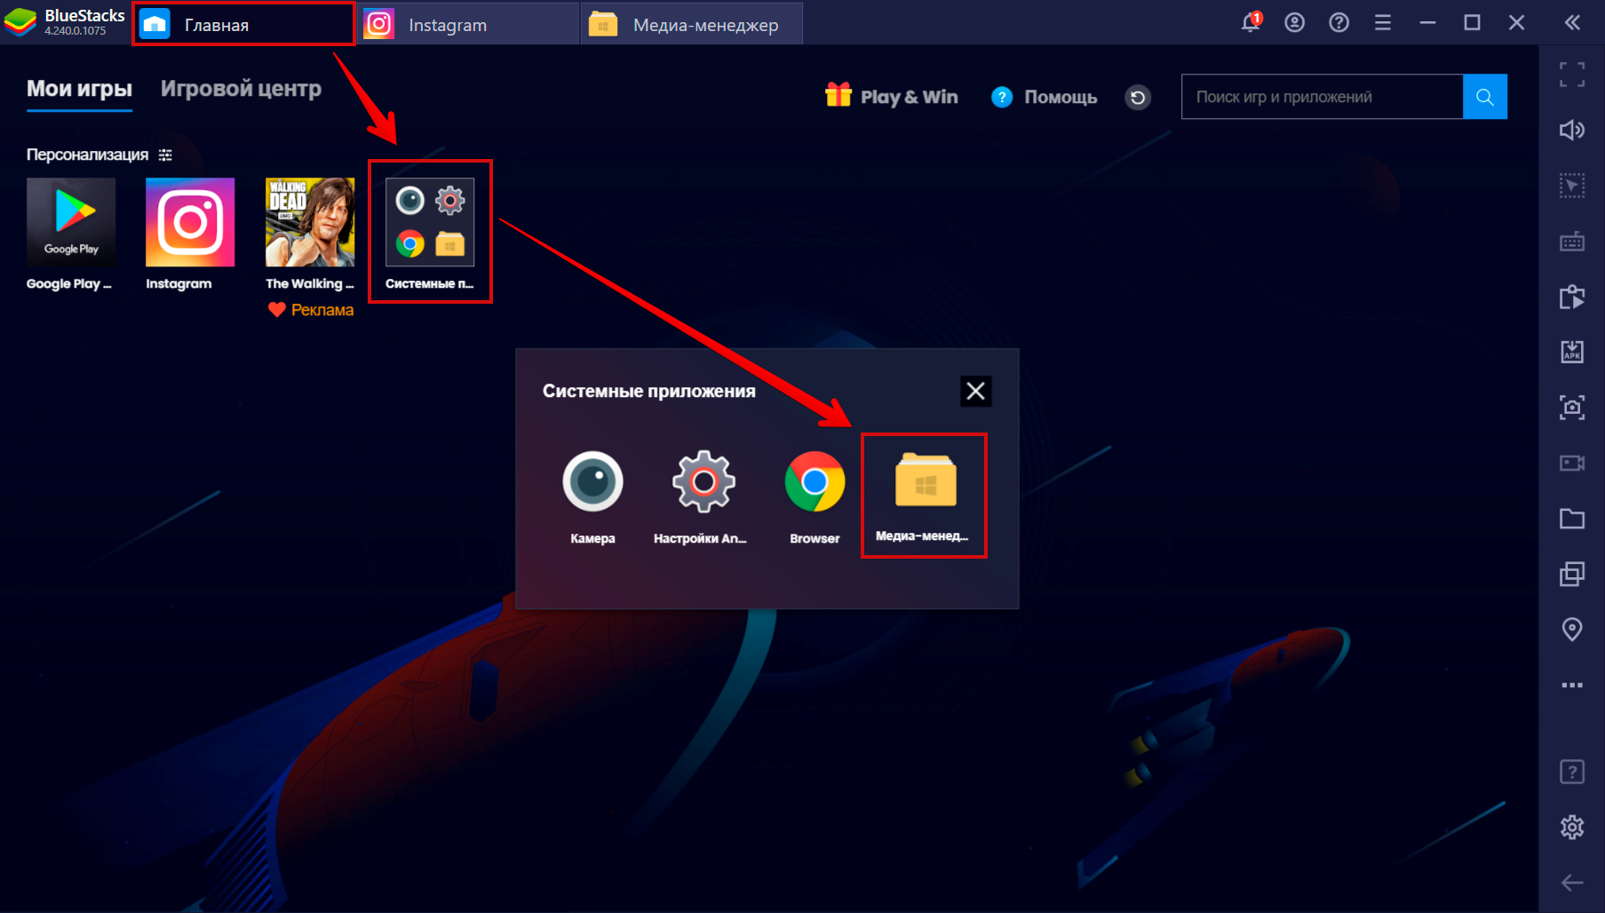Open the multi-instance manager icon
1605x913 pixels.
[x=1572, y=574]
